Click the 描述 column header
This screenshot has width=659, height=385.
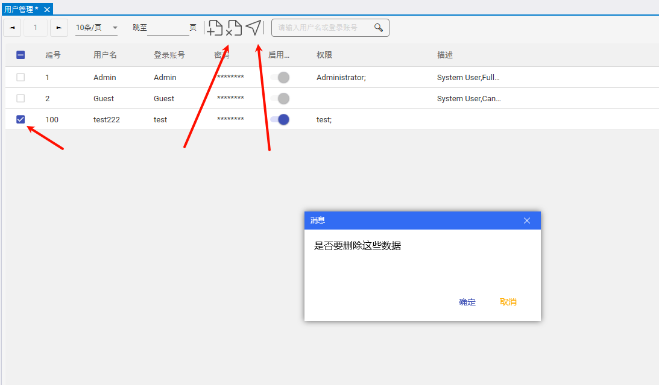click(x=444, y=55)
